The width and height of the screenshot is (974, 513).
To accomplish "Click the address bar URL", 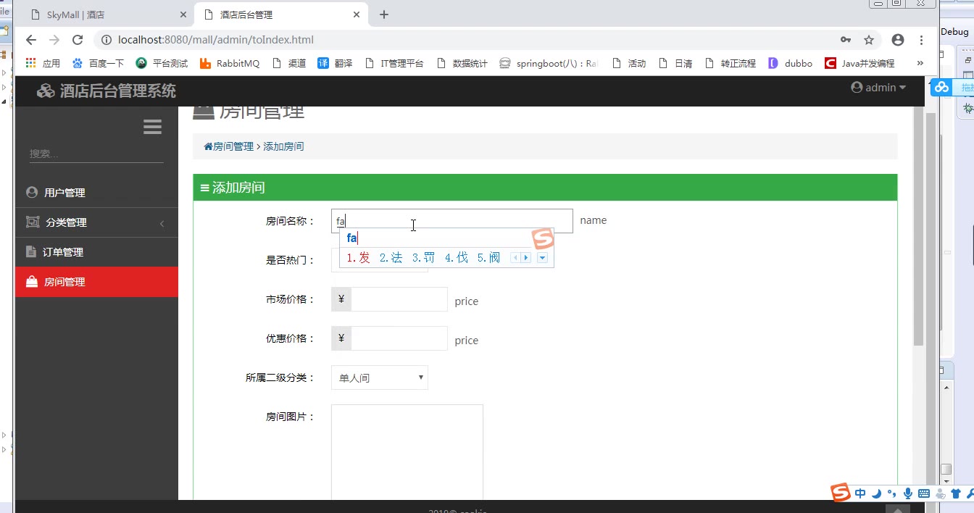I will click(x=216, y=40).
